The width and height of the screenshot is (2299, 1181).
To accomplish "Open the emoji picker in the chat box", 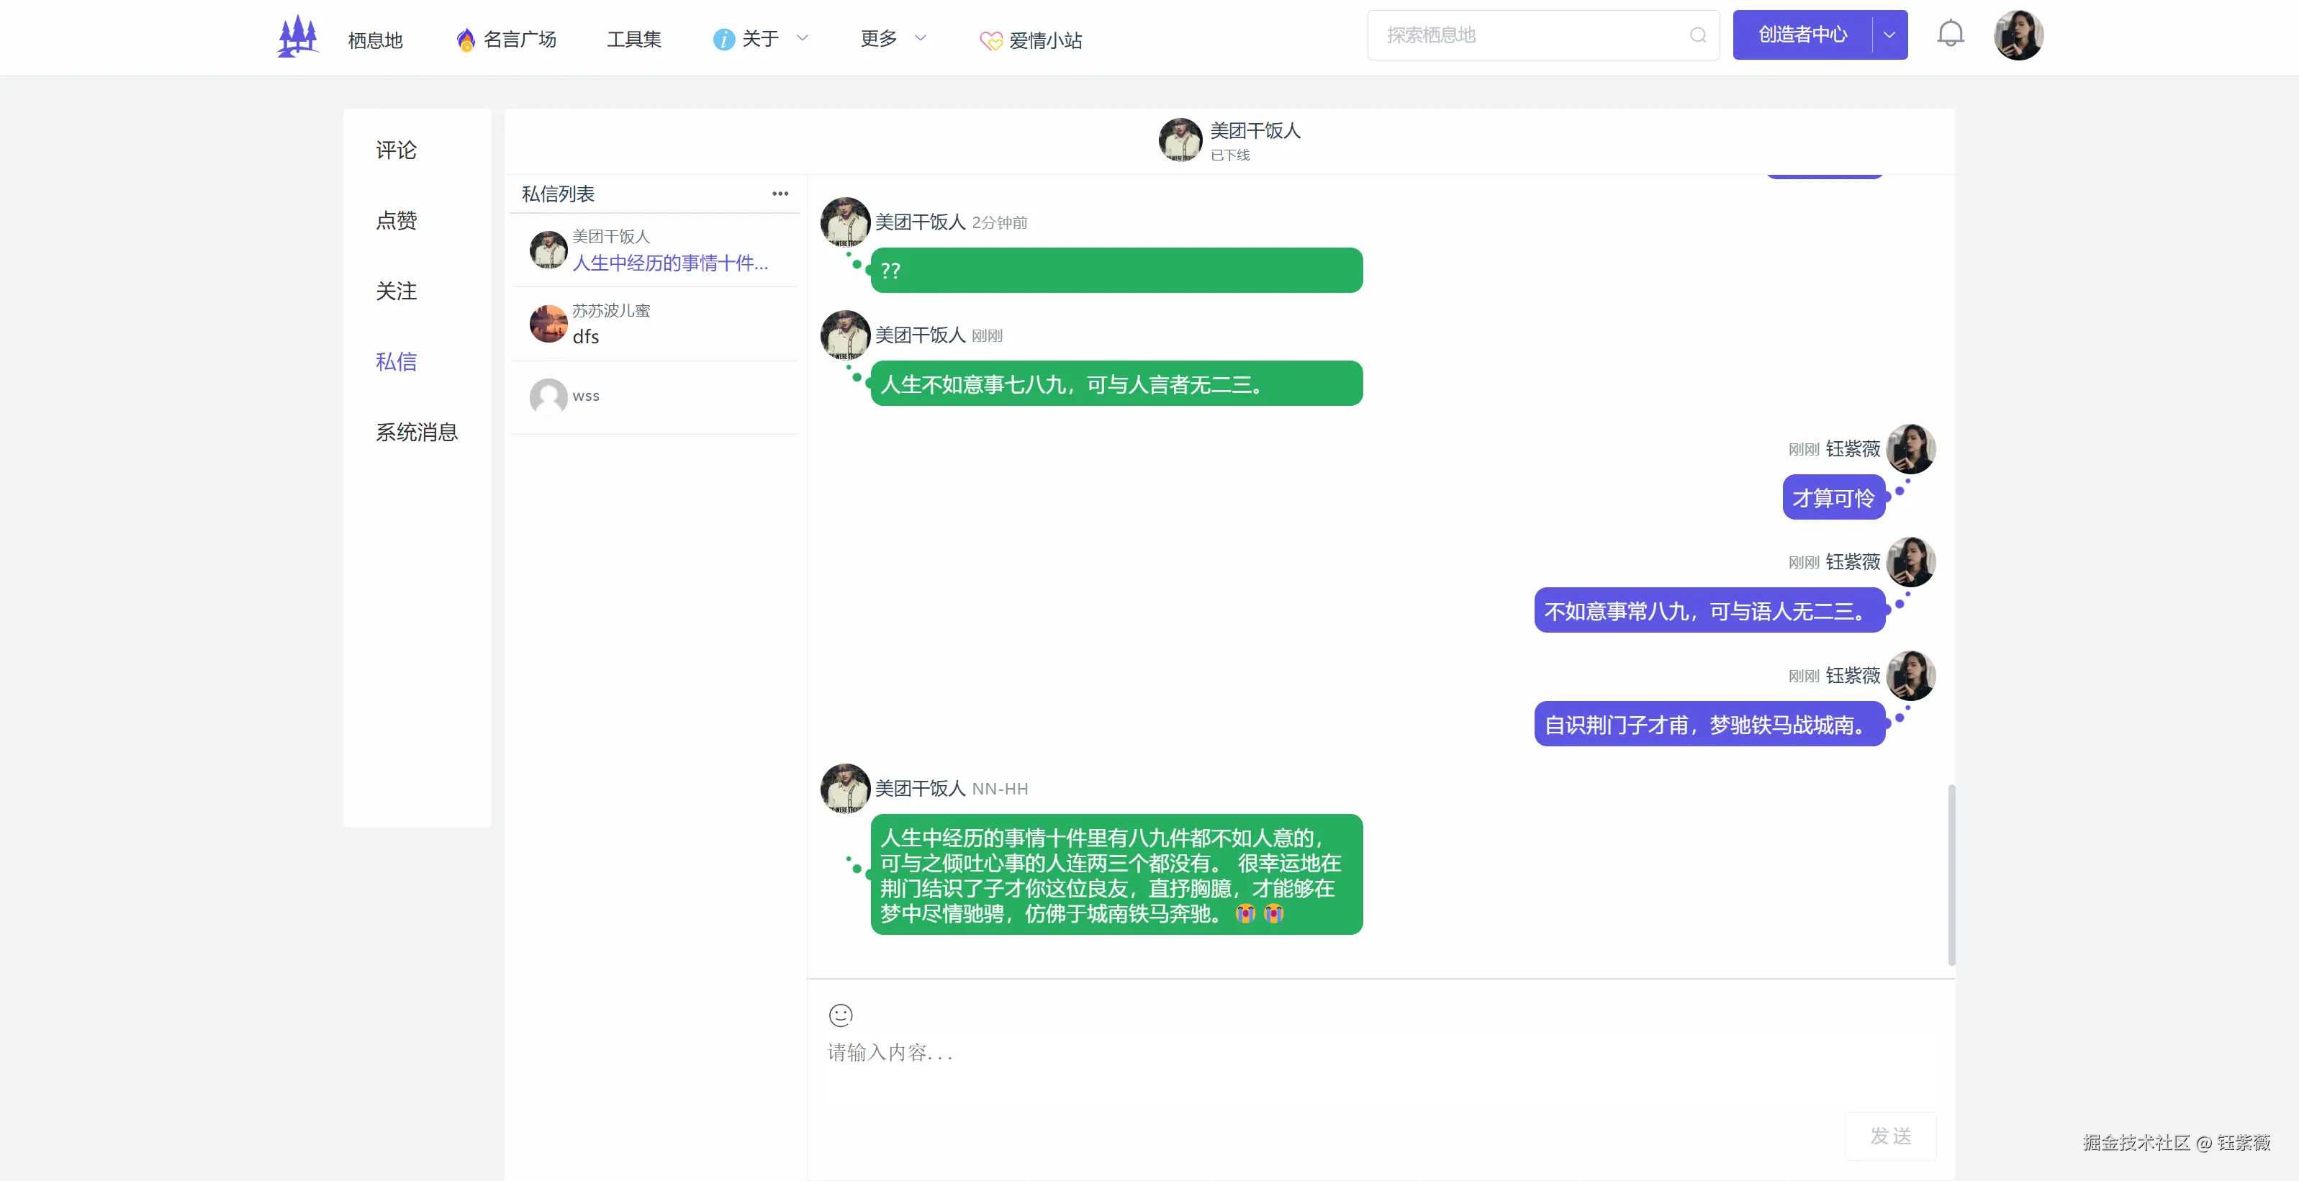I will (840, 1015).
